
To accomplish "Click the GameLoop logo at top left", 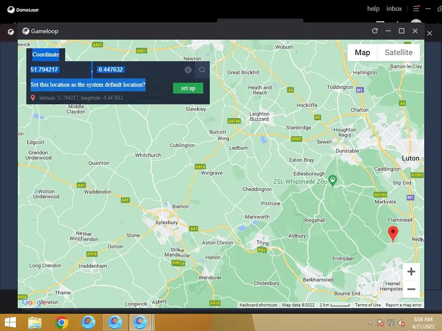I will [x=23, y=9].
